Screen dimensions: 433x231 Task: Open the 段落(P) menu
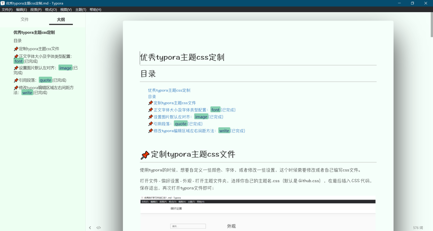36,9
